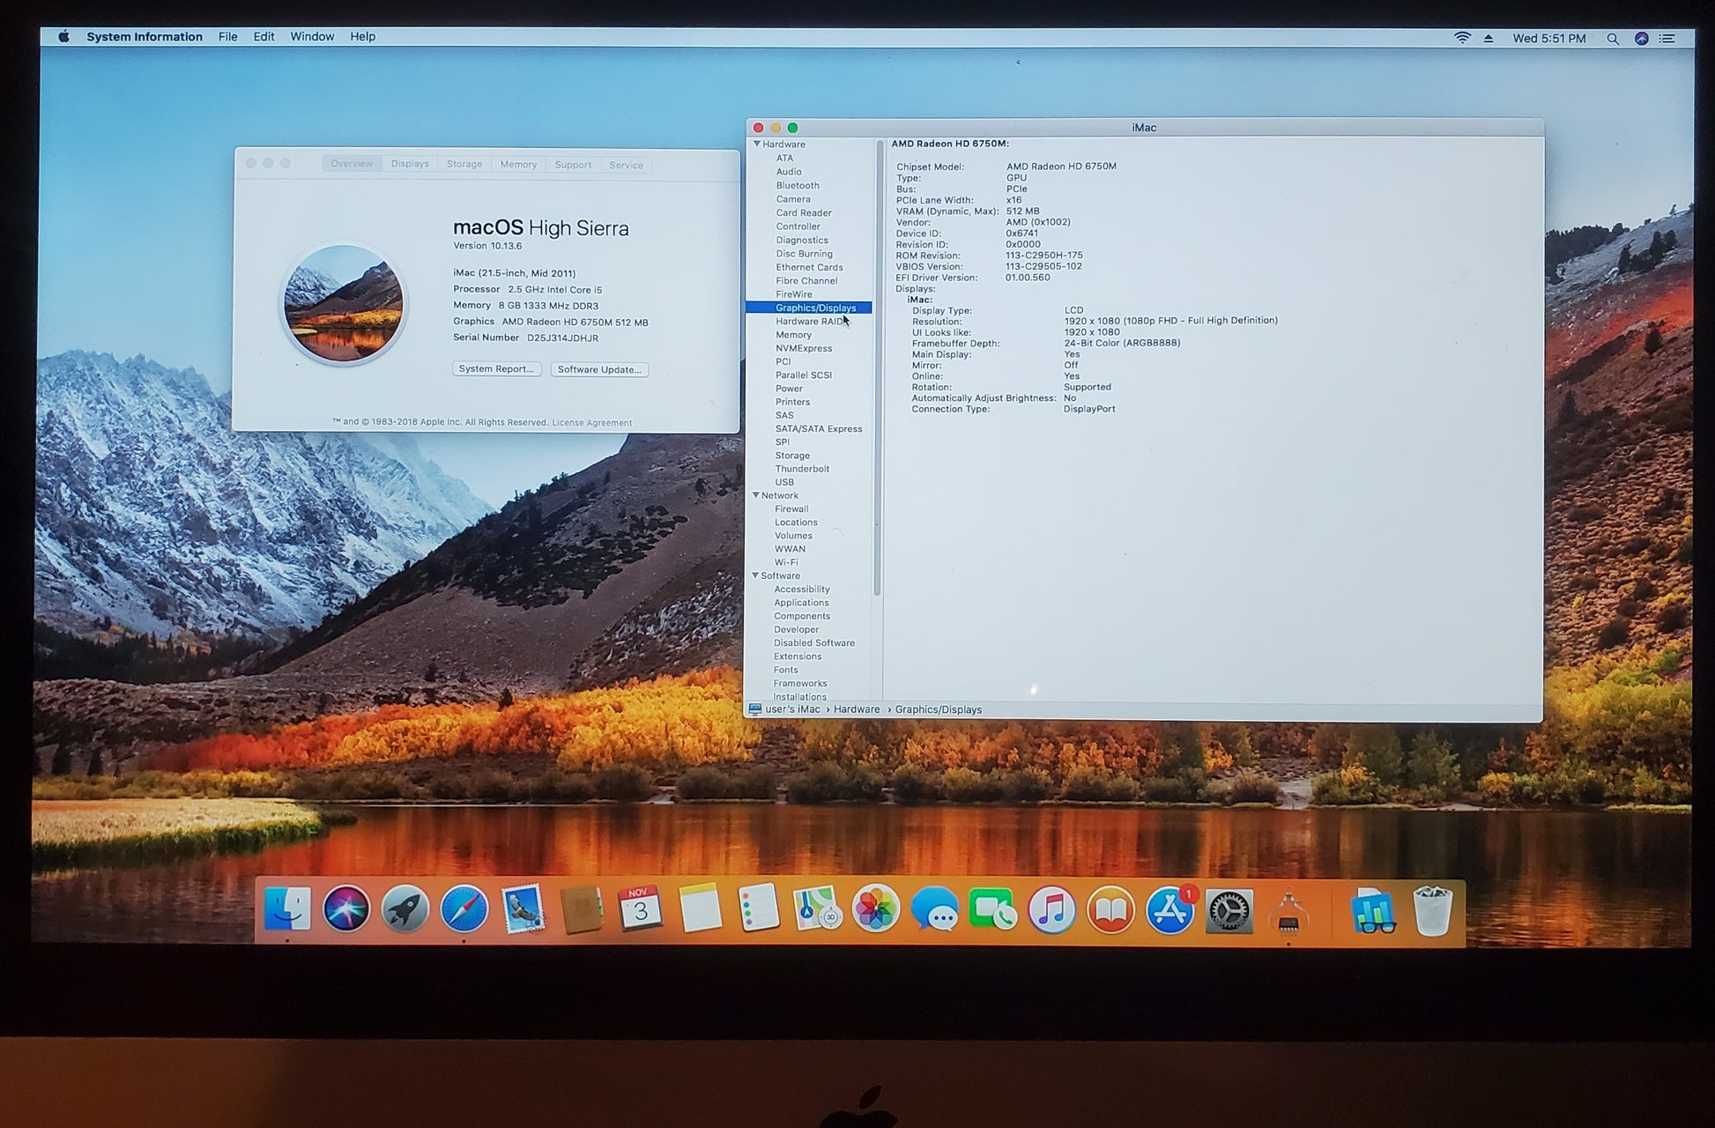The width and height of the screenshot is (1715, 1128).
Task: Open Spotlight search magnifier
Action: coord(1613,39)
